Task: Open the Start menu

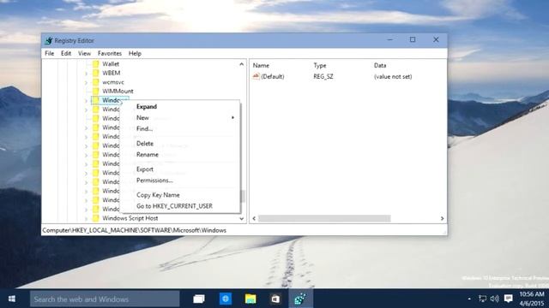Action: 12,299
